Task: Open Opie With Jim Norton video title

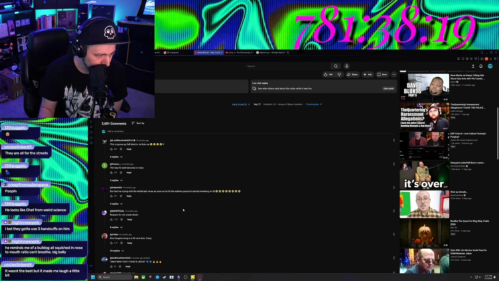Action: coord(469,252)
